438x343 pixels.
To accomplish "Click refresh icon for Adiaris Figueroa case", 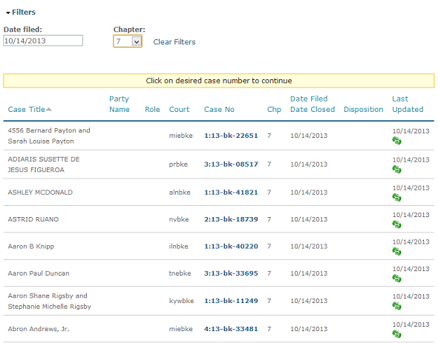I will tap(396, 169).
